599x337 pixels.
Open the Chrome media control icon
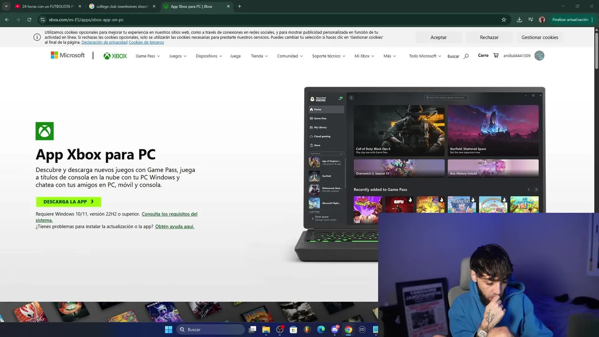[531, 20]
